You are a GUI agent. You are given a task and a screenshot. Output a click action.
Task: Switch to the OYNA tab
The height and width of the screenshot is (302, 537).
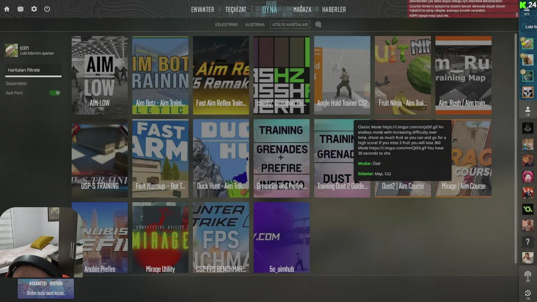click(x=270, y=9)
